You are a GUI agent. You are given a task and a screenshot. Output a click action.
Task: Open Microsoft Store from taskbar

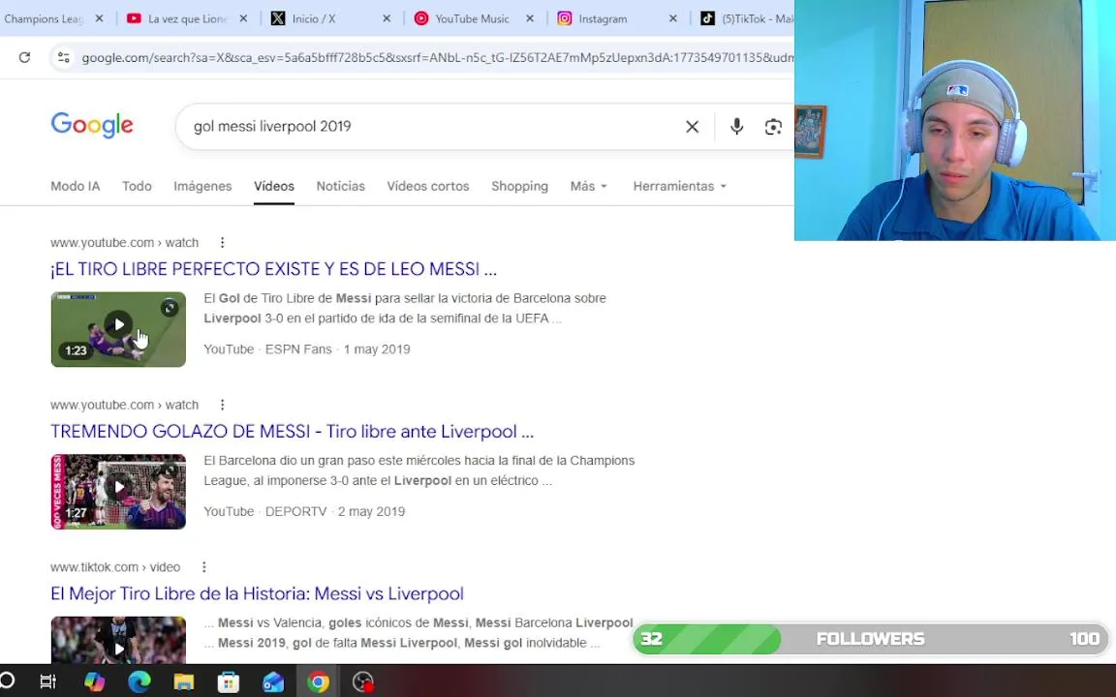pos(229,682)
